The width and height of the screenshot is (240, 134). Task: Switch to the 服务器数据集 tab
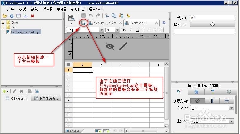(x=46, y=98)
